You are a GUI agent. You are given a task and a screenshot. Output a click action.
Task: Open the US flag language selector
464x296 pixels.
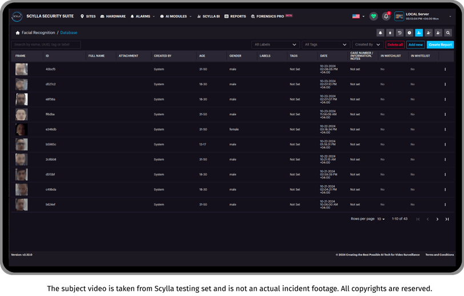358,16
